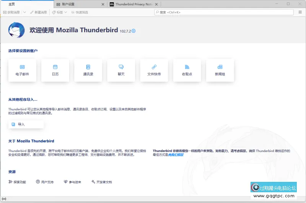Close the Thunderbird Privacy Notice tab
Image resolution: width=306 pixels, height=203 pixels.
pyautogui.click(x=156, y=4)
